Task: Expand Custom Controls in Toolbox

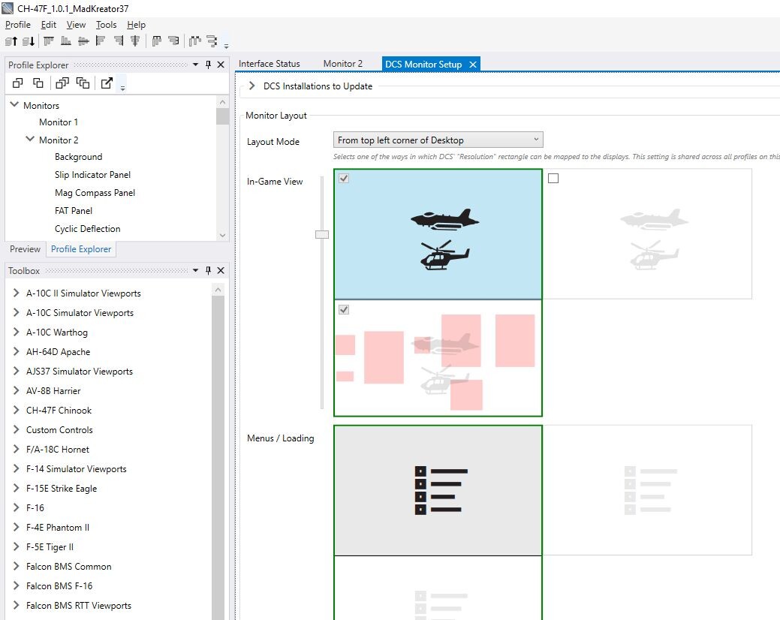Action: pyautogui.click(x=16, y=429)
